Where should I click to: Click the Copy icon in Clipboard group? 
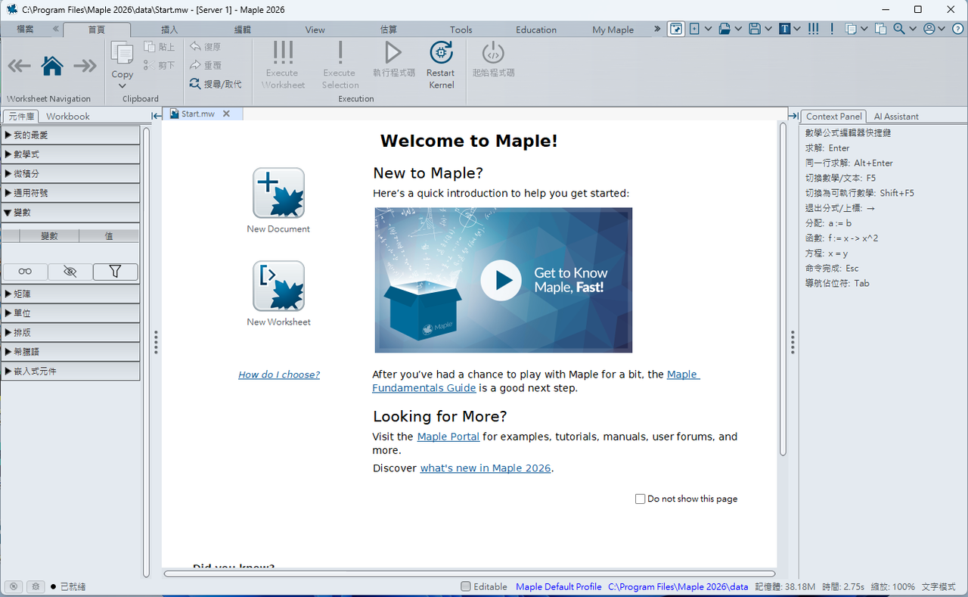(x=122, y=54)
